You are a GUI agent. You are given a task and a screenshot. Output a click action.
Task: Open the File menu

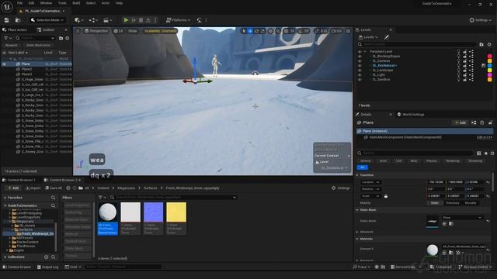coord(19,3)
